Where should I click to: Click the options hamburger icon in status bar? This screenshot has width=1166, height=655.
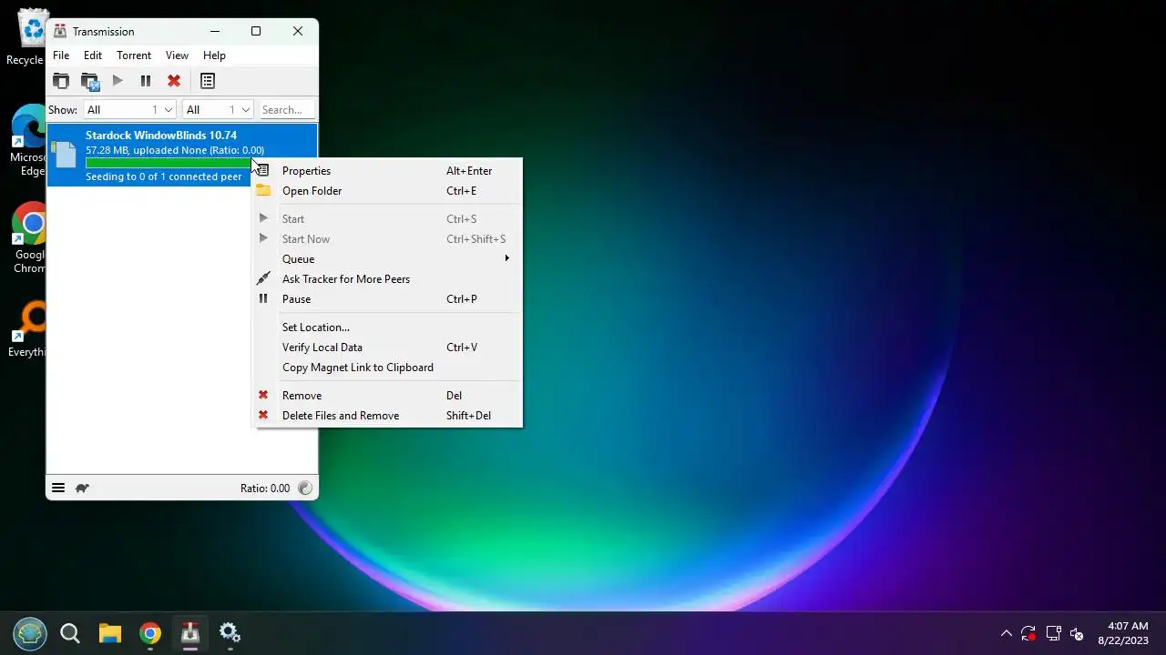tap(57, 488)
